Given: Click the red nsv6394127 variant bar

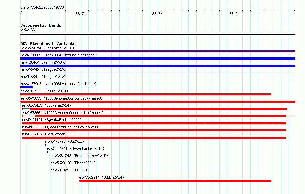Looking at the screenshot, I should click(x=154, y=138).
